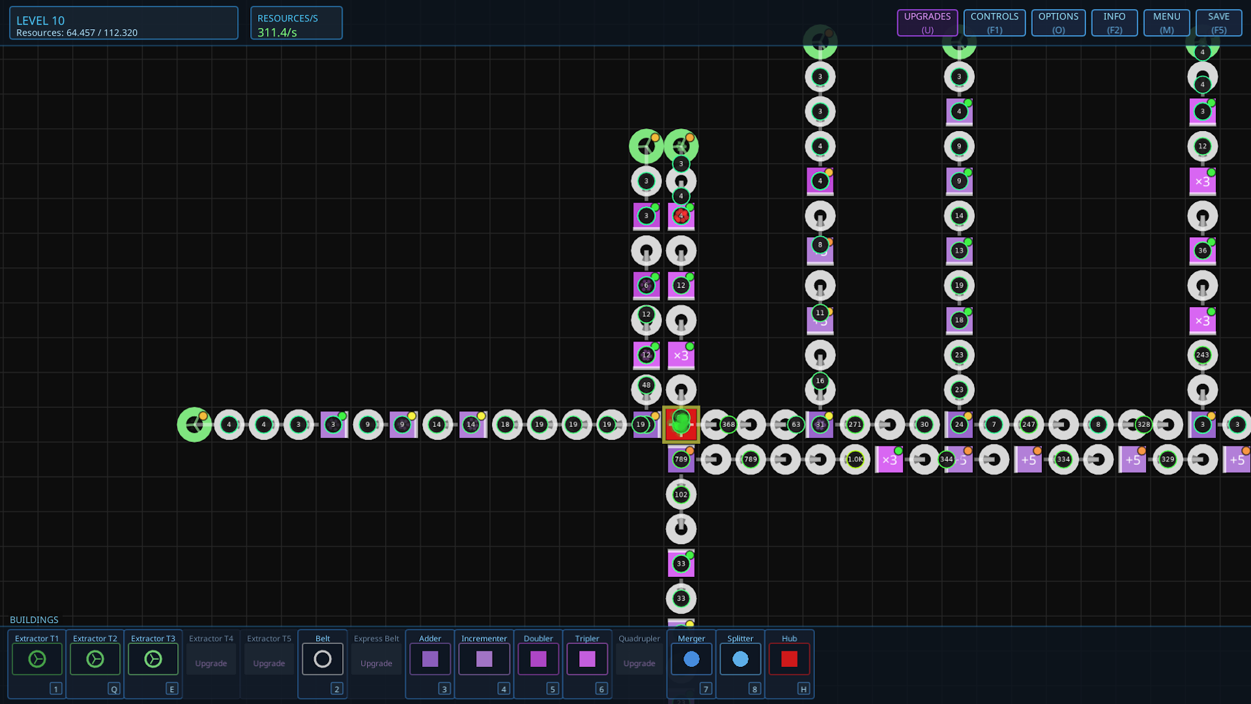Select the Extractor T3 building
This screenshot has height=704, width=1251.
click(153, 659)
